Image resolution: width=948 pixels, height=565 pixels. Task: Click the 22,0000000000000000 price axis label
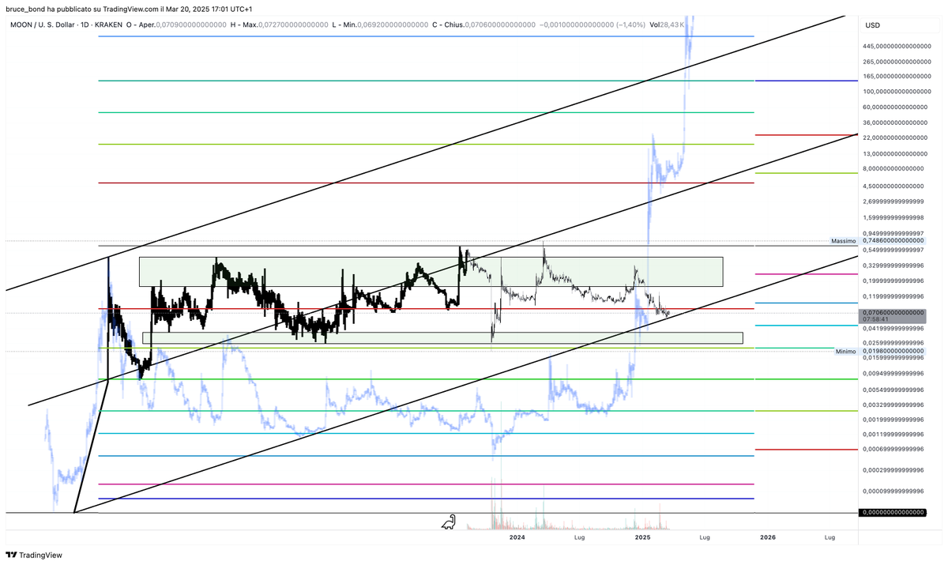[x=897, y=137]
